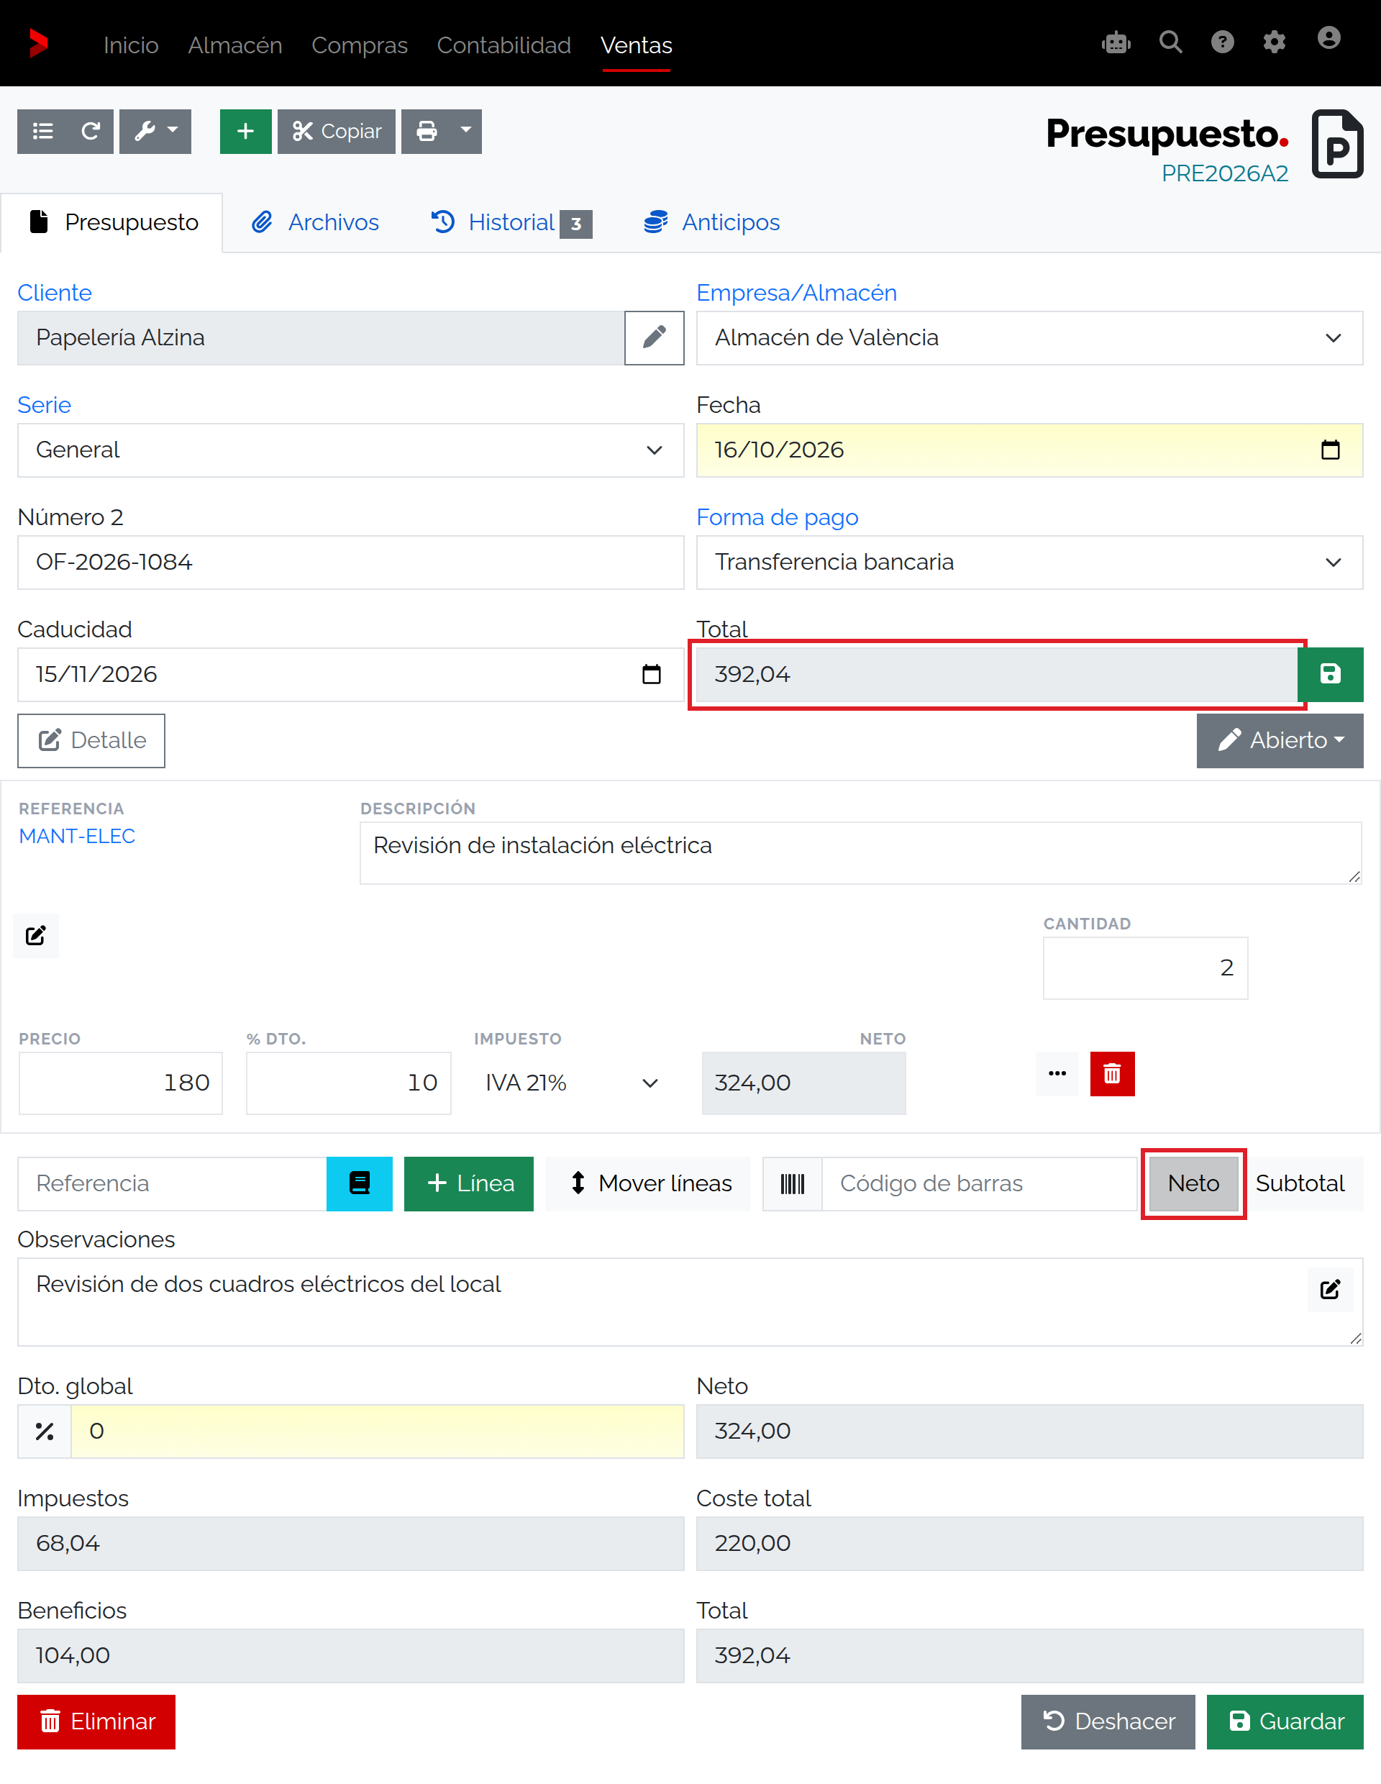Image resolution: width=1381 pixels, height=1784 pixels.
Task: Reload the page with refresh icon
Action: coord(90,132)
